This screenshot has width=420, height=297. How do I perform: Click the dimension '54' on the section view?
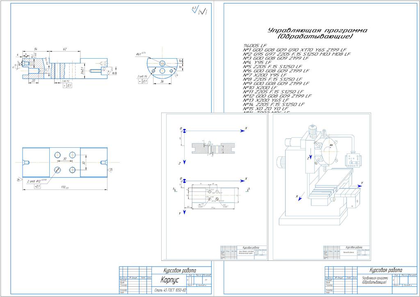(x=35, y=49)
